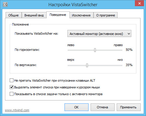Go to the Исключения tab

[81, 15]
